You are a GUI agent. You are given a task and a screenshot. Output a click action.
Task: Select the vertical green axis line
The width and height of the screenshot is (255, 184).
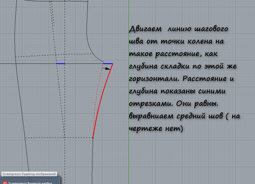[129, 92]
